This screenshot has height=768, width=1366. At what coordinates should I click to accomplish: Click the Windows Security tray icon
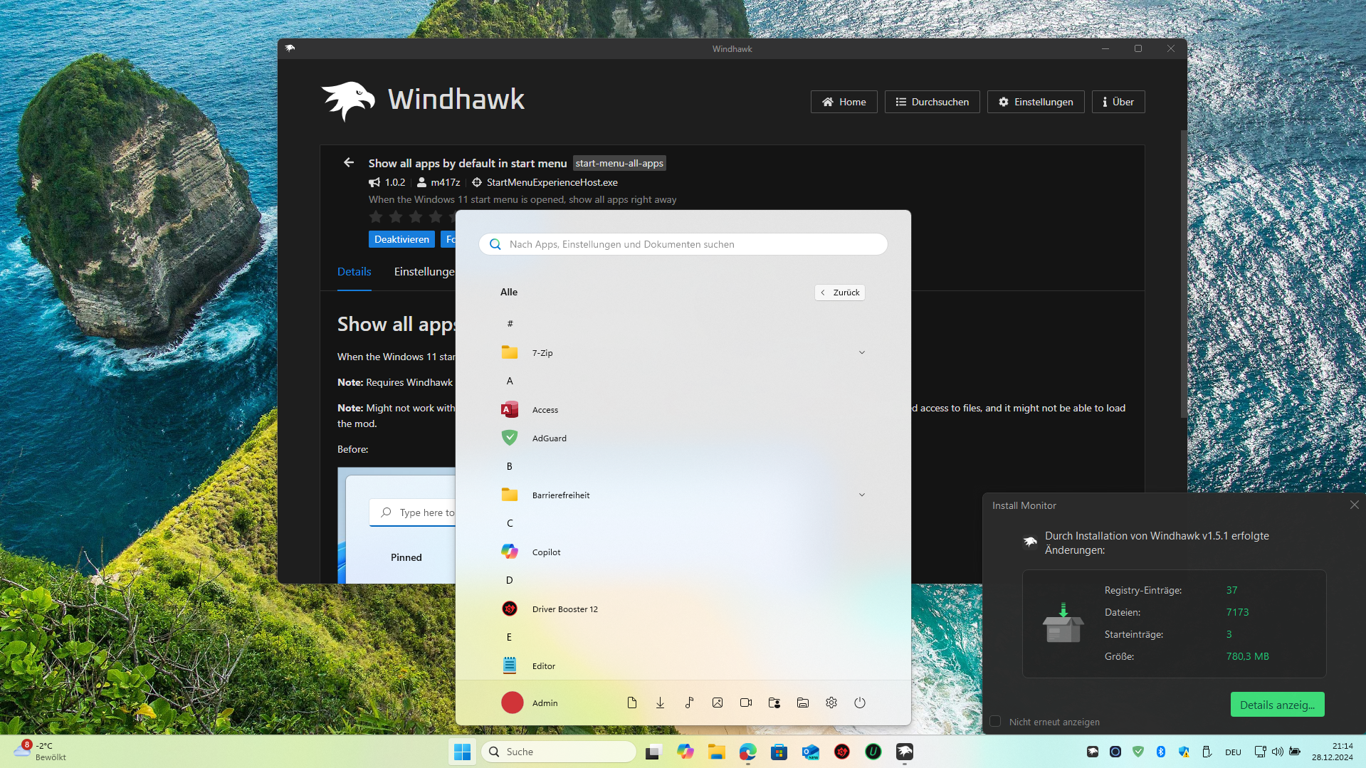(1184, 752)
